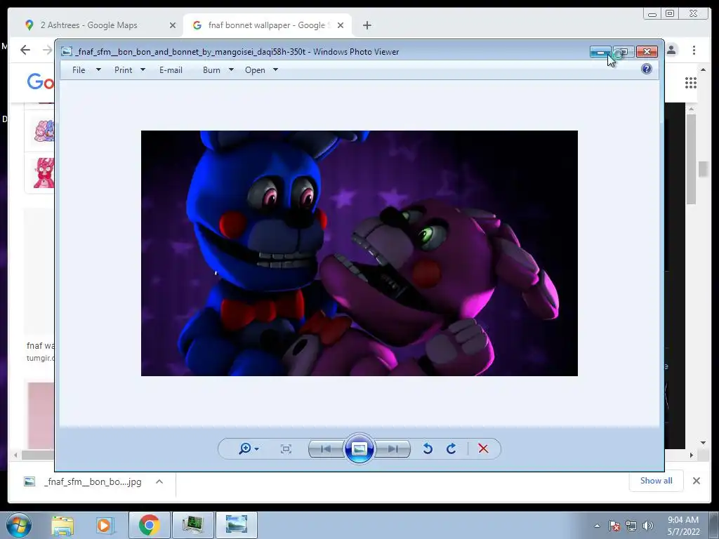The image size is (719, 539).
Task: Expand the Open dropdown arrow
Action: (275, 69)
